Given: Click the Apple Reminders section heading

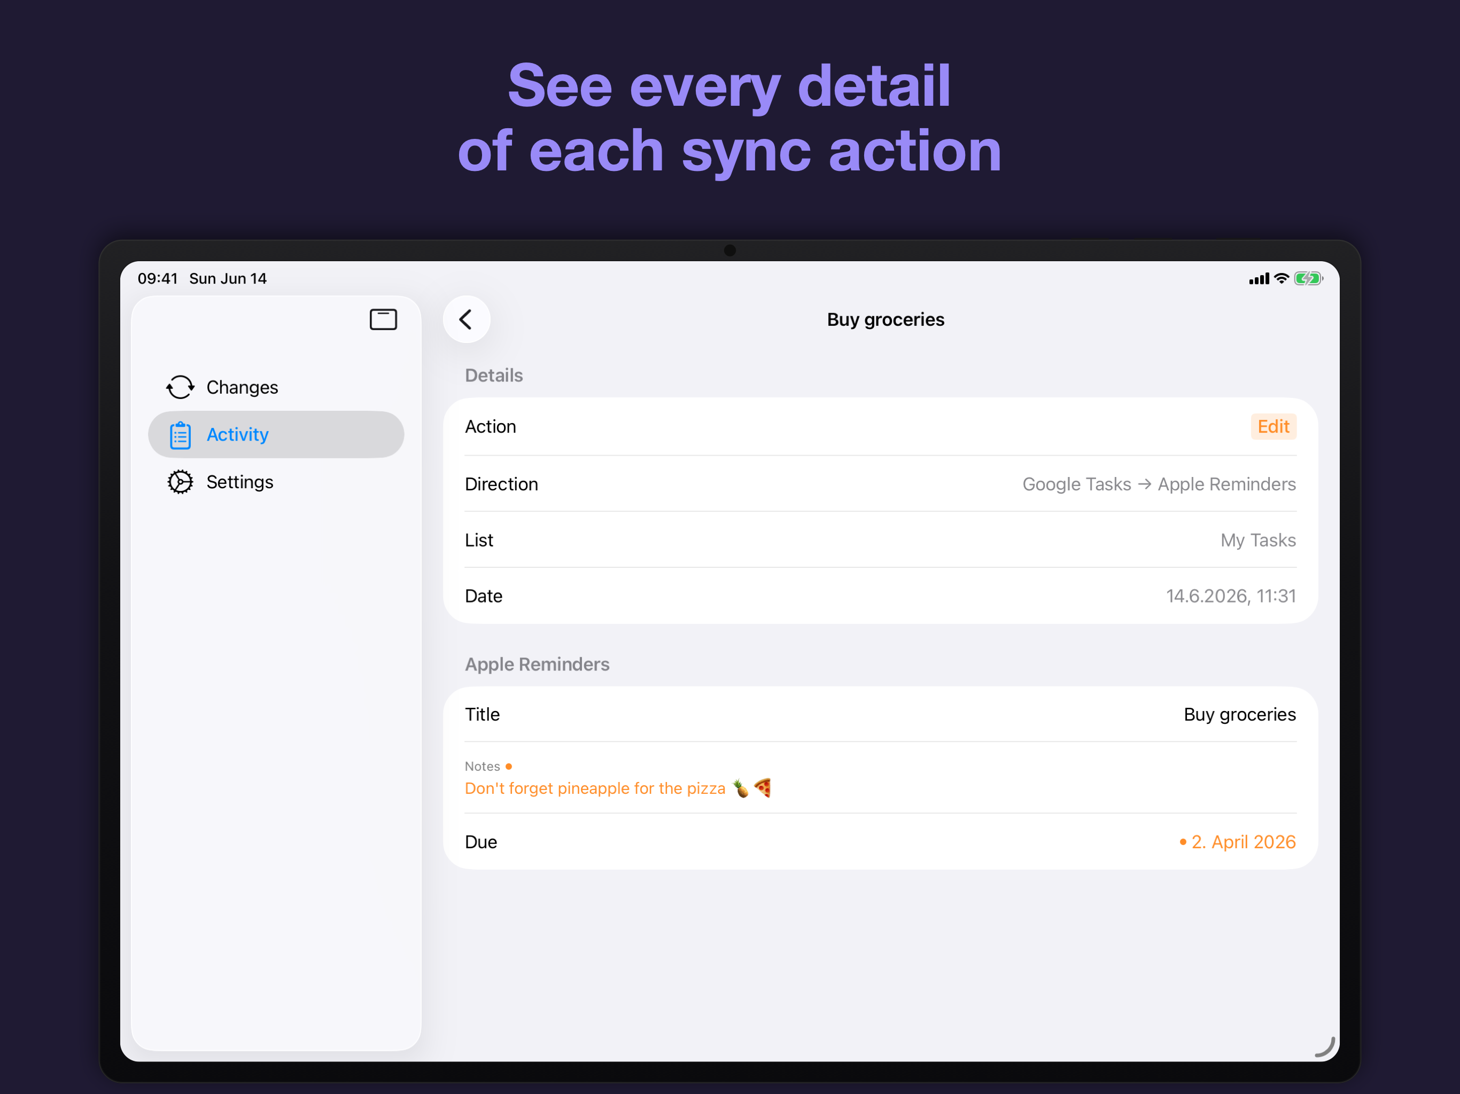Looking at the screenshot, I should [x=537, y=665].
